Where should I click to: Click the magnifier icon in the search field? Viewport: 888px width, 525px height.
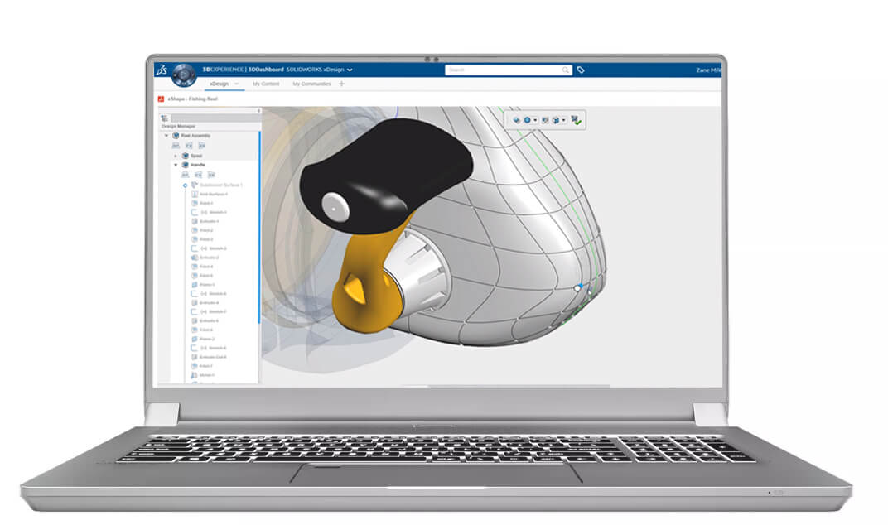(x=565, y=70)
